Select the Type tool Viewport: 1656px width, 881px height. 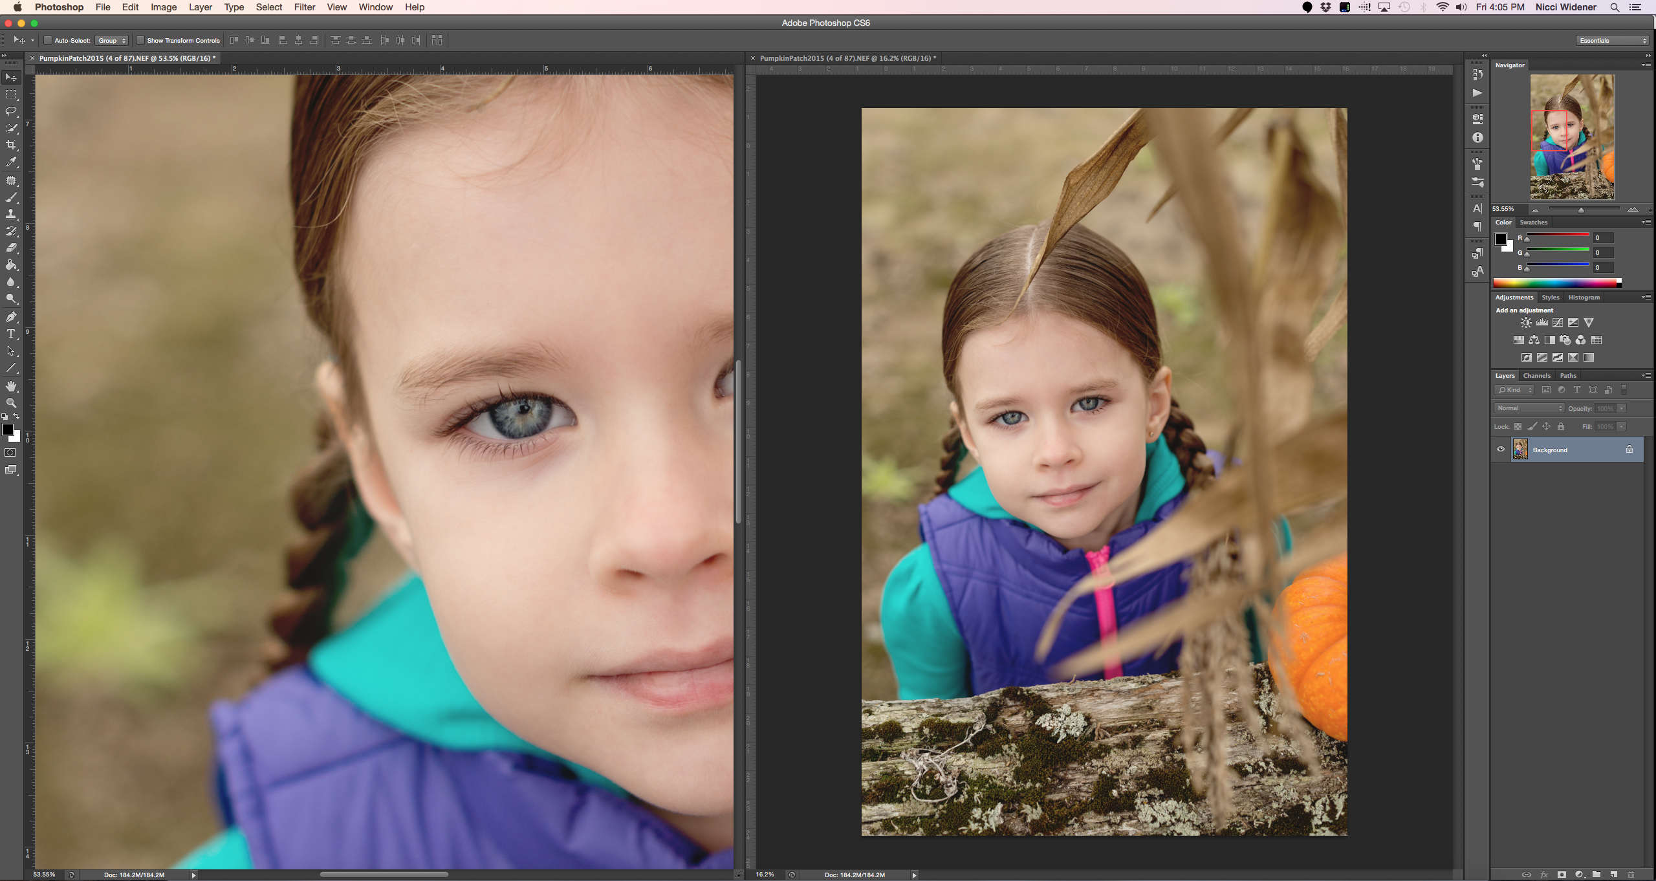point(12,333)
